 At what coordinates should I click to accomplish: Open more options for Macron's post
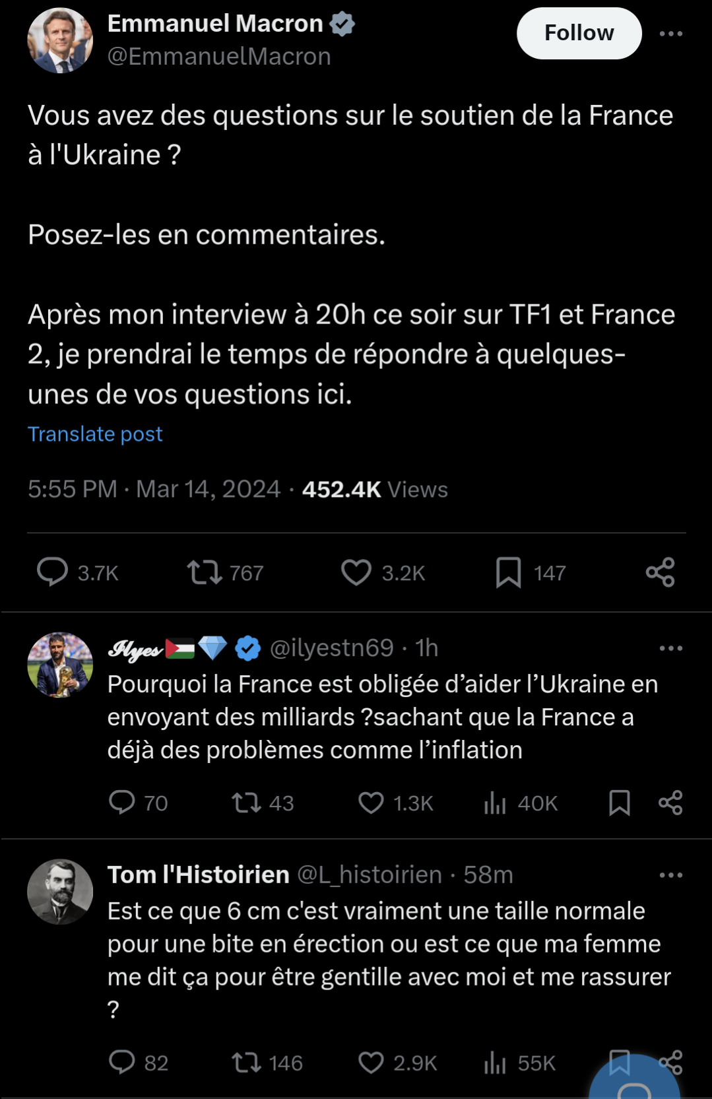tap(670, 33)
